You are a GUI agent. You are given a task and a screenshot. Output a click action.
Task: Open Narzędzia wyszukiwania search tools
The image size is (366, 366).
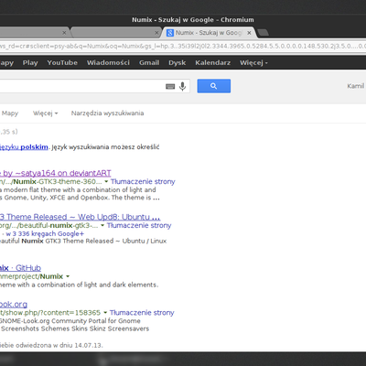click(107, 113)
